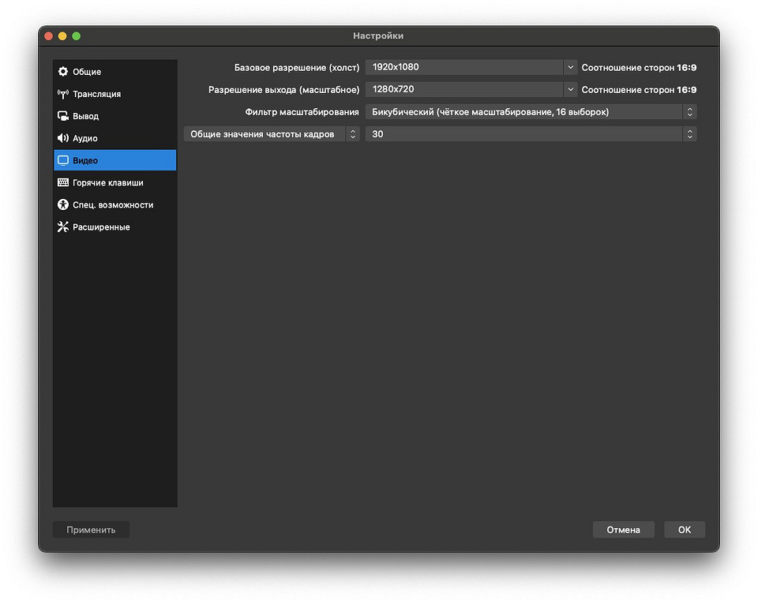Click the output icon beside Вывод
This screenshot has height=603, width=758.
[63, 116]
